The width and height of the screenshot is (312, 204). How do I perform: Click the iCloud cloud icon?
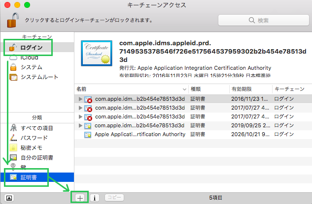(x=13, y=58)
